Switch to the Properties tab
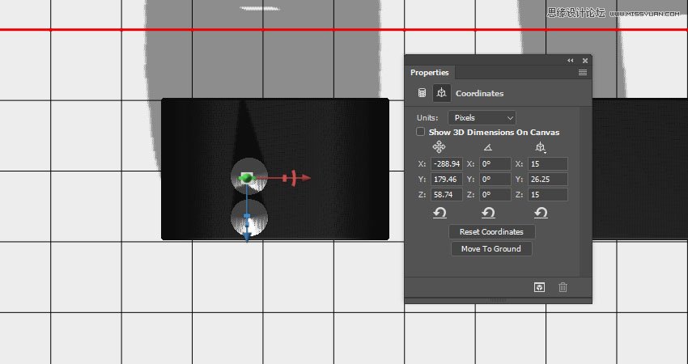Image resolution: width=688 pixels, height=364 pixels. tap(429, 73)
